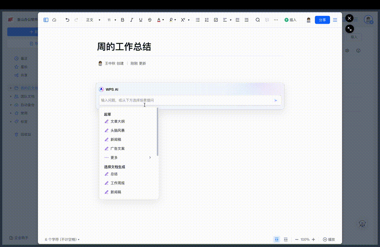
Task: Undo the last action
Action: click(x=66, y=19)
